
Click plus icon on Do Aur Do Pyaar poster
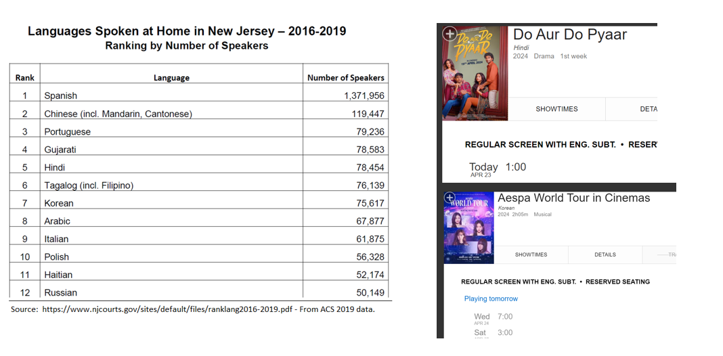449,32
